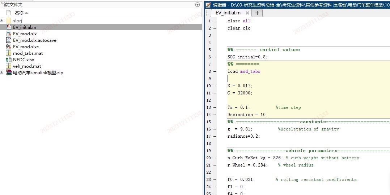This screenshot has height=195, width=390.
Task: Select the file name EV_initial.m
Action: (x=25, y=27)
